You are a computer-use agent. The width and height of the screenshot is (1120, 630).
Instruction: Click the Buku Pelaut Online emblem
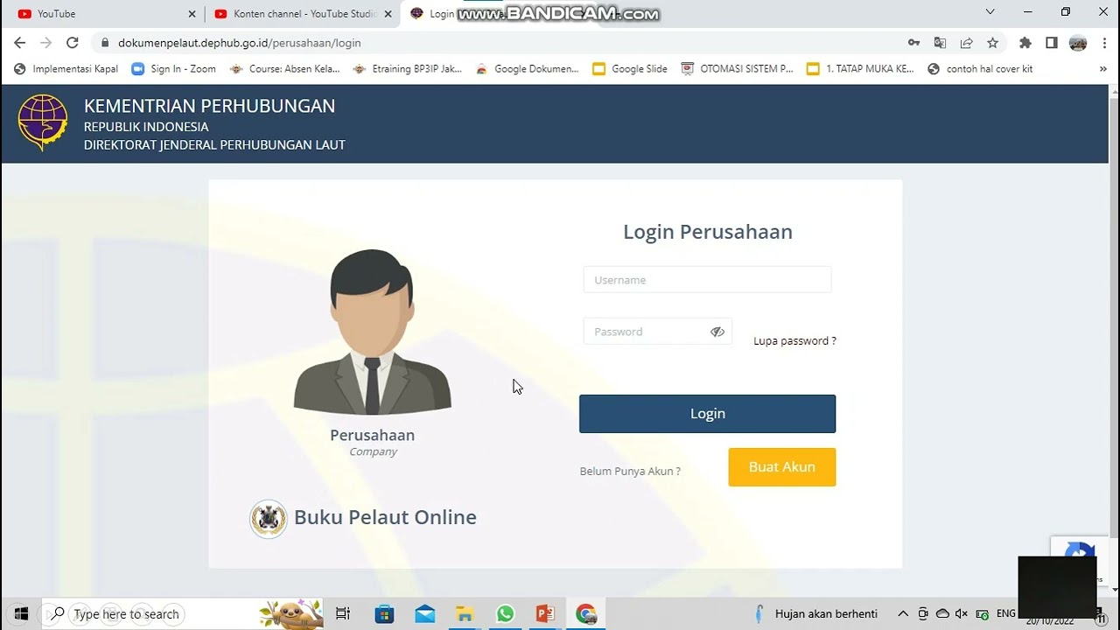click(x=268, y=519)
